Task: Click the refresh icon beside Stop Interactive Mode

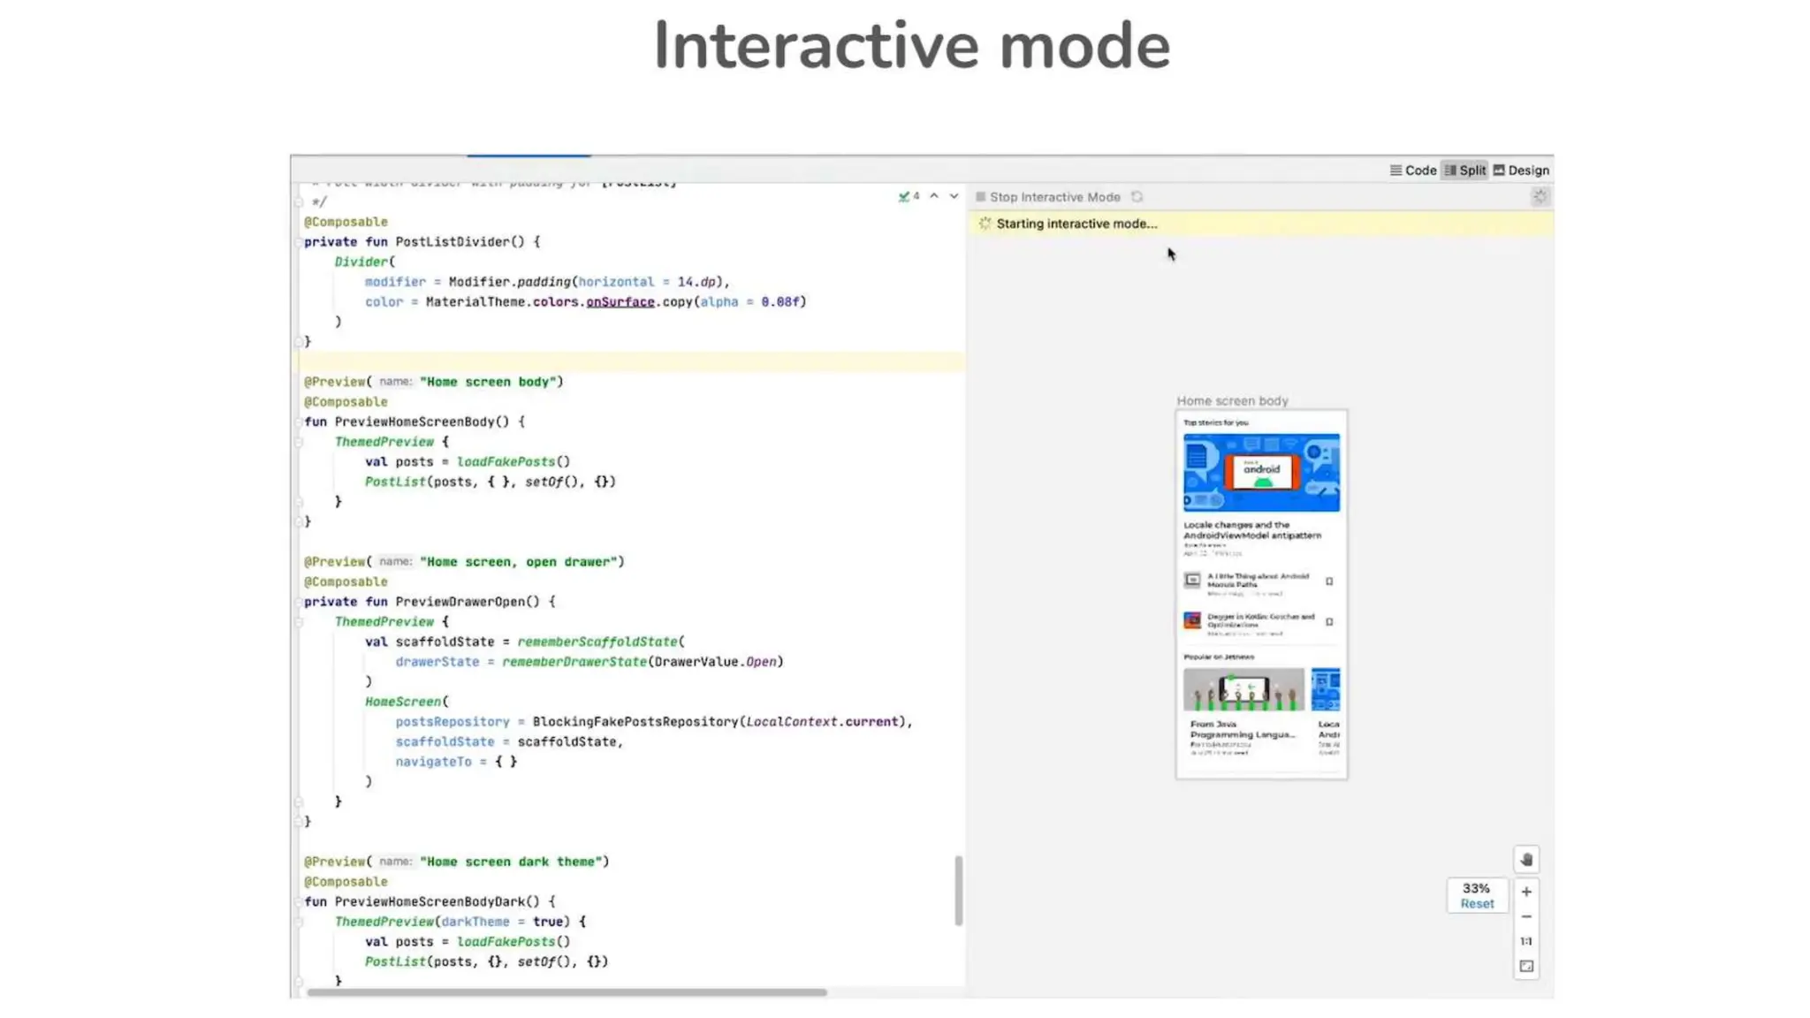Action: [1137, 197]
